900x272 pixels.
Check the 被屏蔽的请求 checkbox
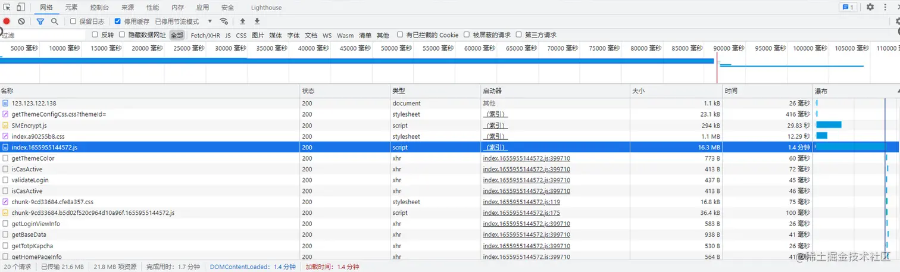pos(467,35)
